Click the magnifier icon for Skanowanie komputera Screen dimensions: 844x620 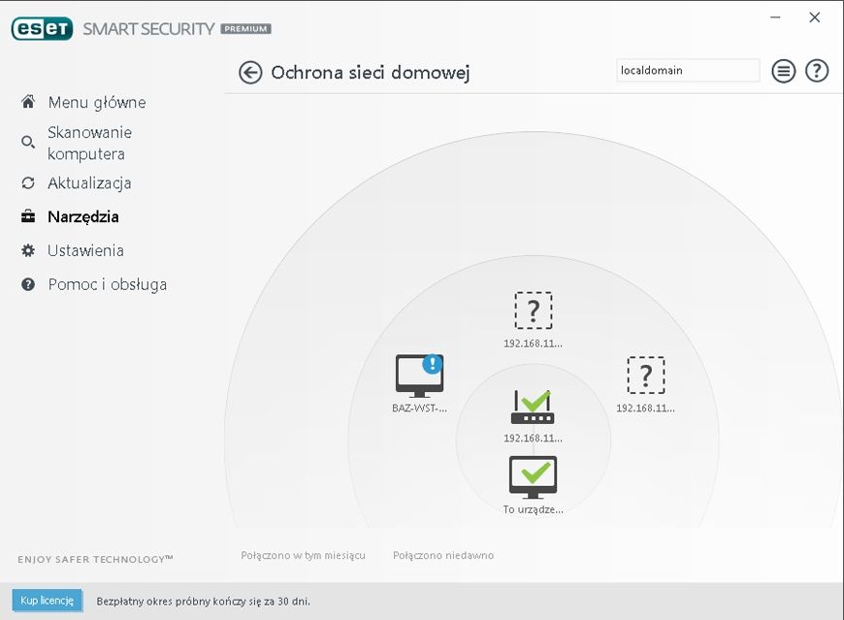(28, 142)
